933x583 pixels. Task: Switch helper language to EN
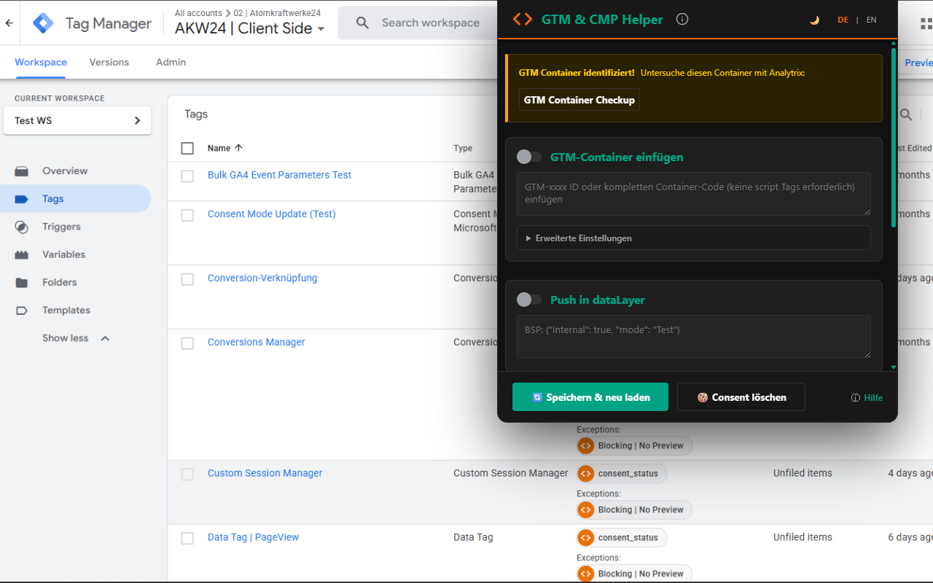click(872, 20)
